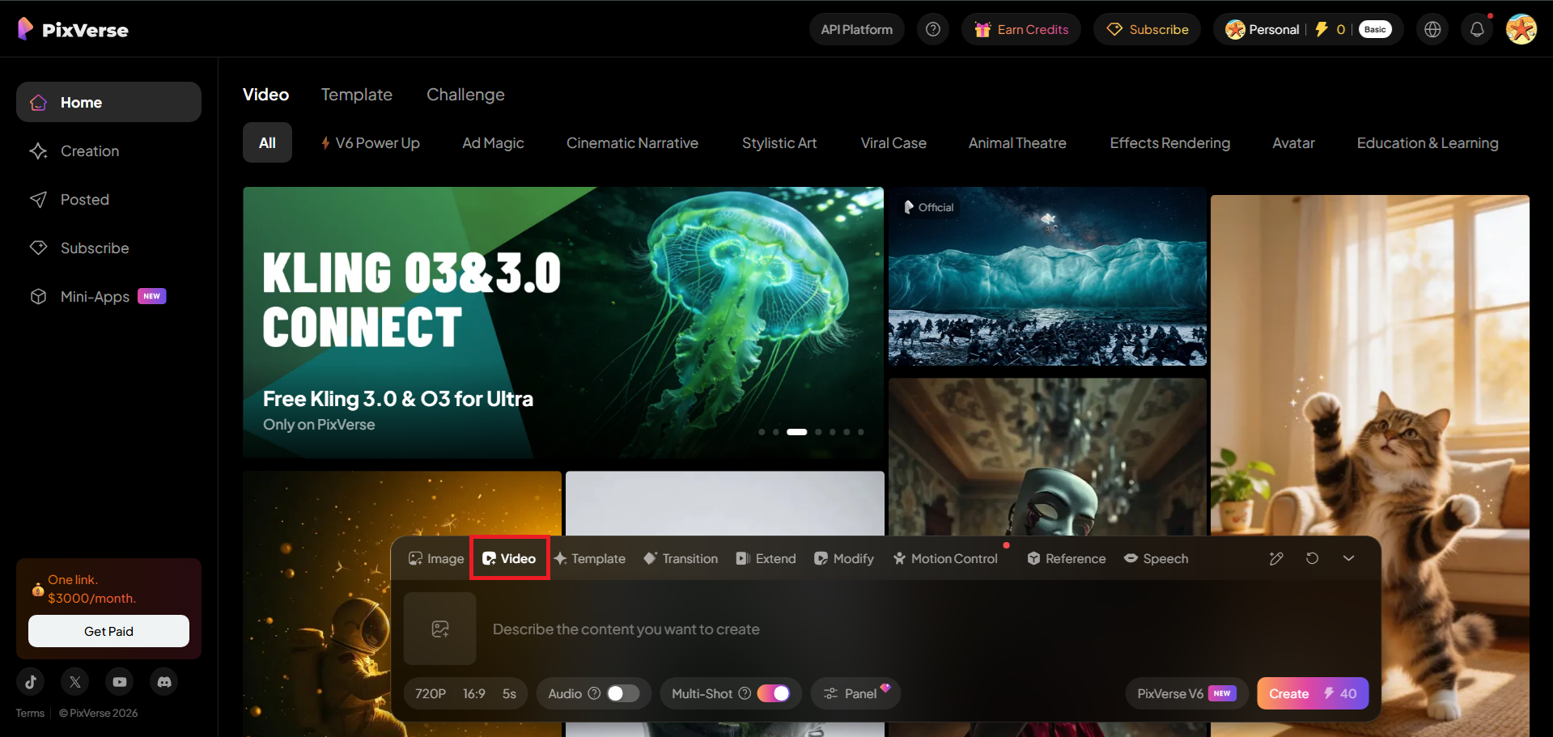Open the Official glacier video thumbnail
The height and width of the screenshot is (737, 1553).
pos(1047,277)
